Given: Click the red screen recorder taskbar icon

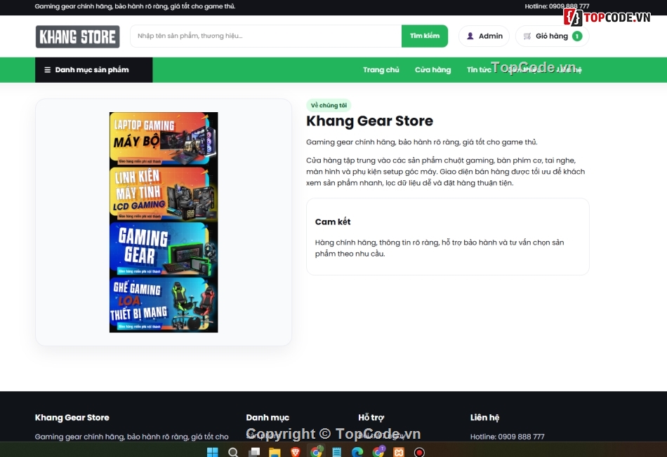Looking at the screenshot, I should coord(419,452).
